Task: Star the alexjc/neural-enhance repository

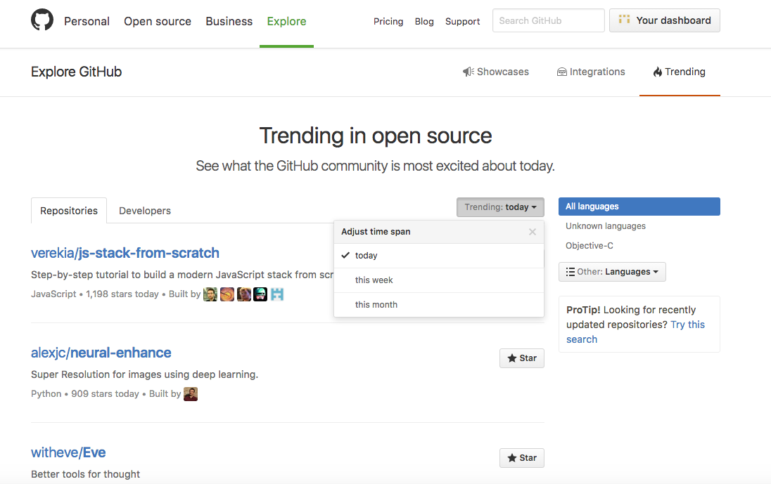Action: coord(522,358)
